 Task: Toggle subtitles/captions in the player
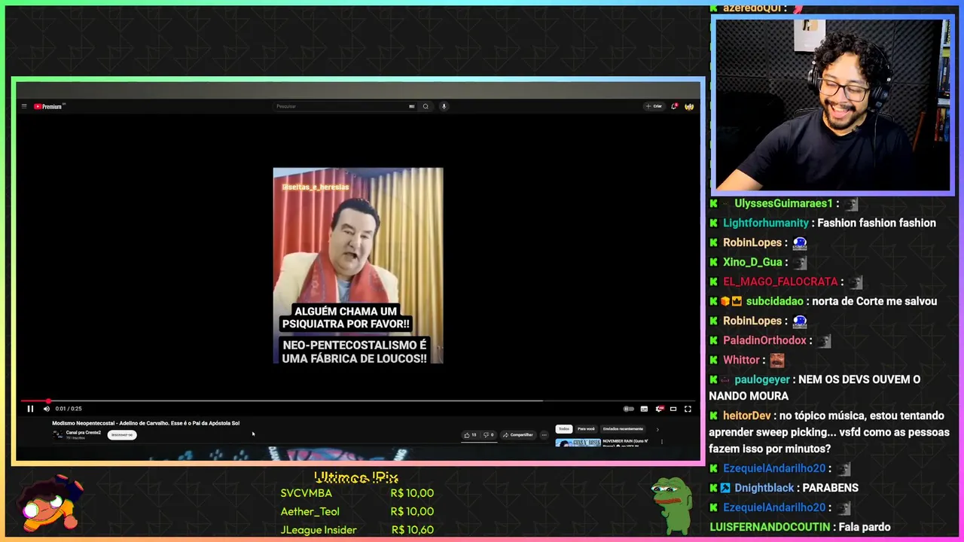click(644, 409)
